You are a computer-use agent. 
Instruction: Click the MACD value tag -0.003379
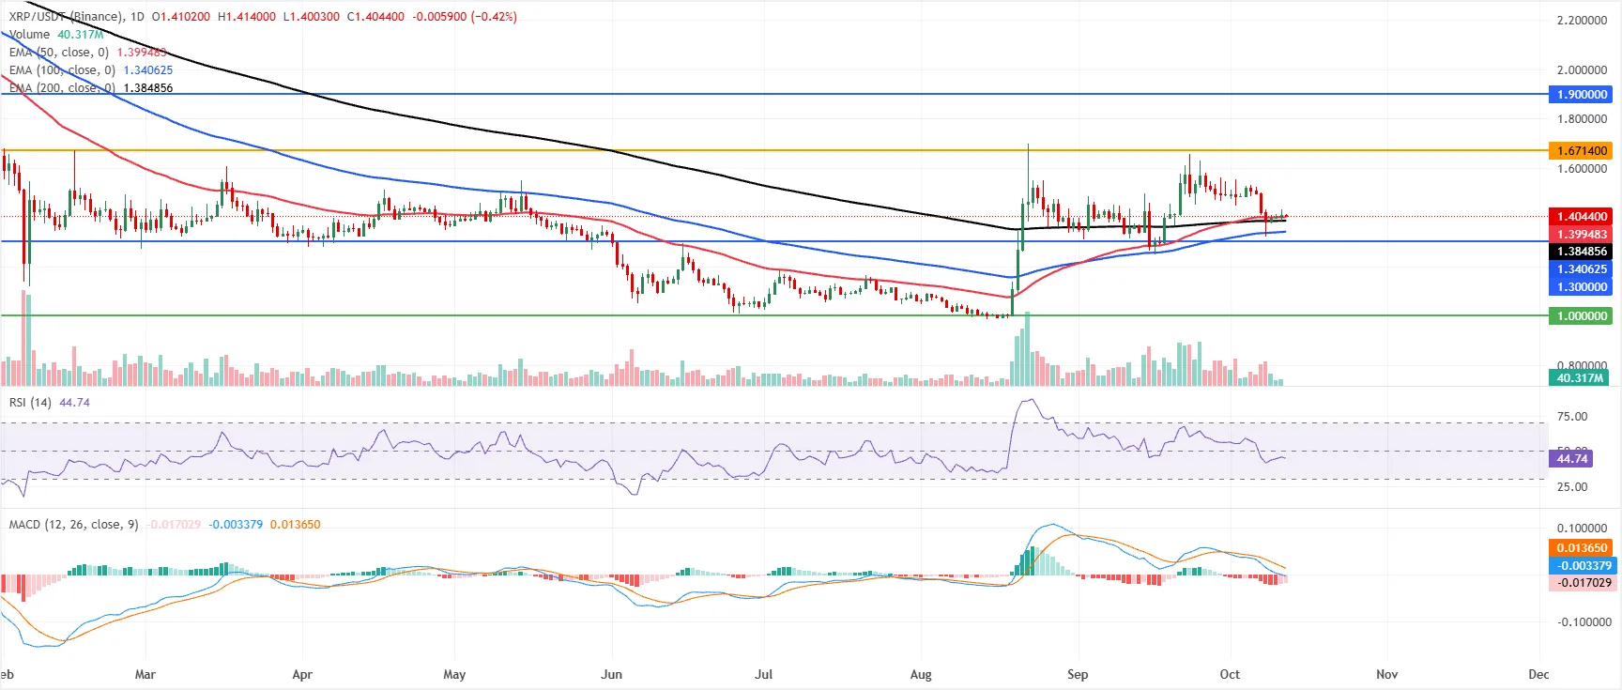tap(1582, 566)
